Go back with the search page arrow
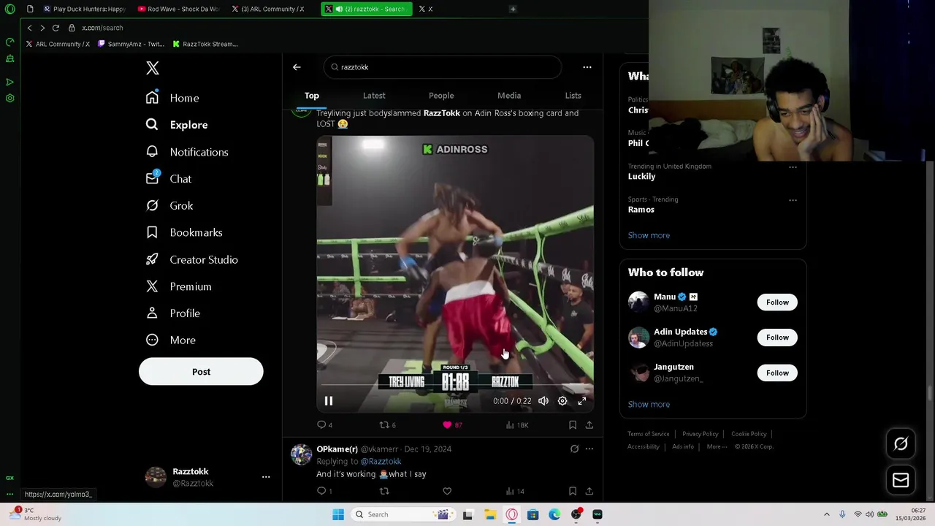Viewport: 935px width, 526px height. click(297, 67)
